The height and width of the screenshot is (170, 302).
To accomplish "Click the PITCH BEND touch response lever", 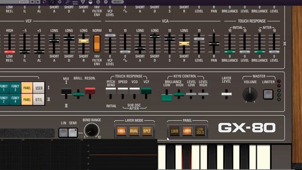I will pyautogui.click(x=111, y=91).
